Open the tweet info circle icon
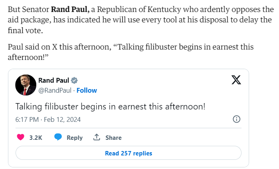This screenshot has width=279, height=169. (236, 119)
